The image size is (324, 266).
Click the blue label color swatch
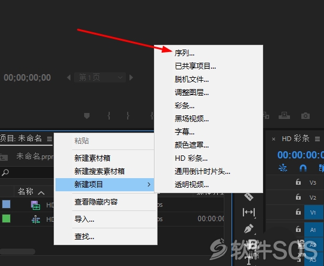click(6, 204)
